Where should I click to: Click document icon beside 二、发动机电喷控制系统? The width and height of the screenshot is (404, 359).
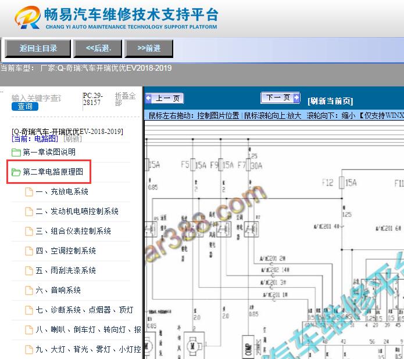[x=29, y=212]
